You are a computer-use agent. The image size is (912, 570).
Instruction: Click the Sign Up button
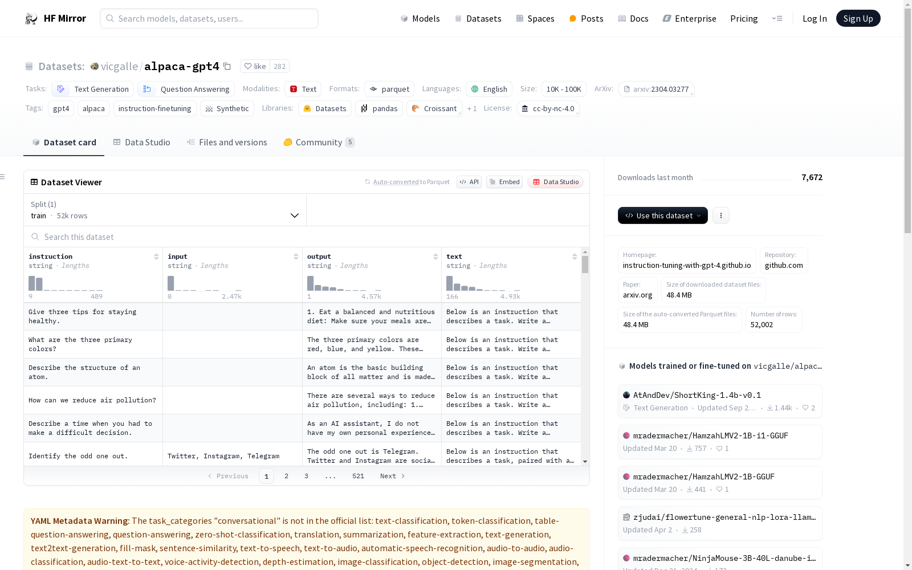coord(858,18)
